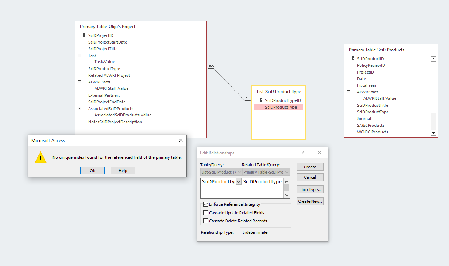Click the scroll-down arrow of the relationship field grid
The width and height of the screenshot is (449, 266).
(287, 195)
